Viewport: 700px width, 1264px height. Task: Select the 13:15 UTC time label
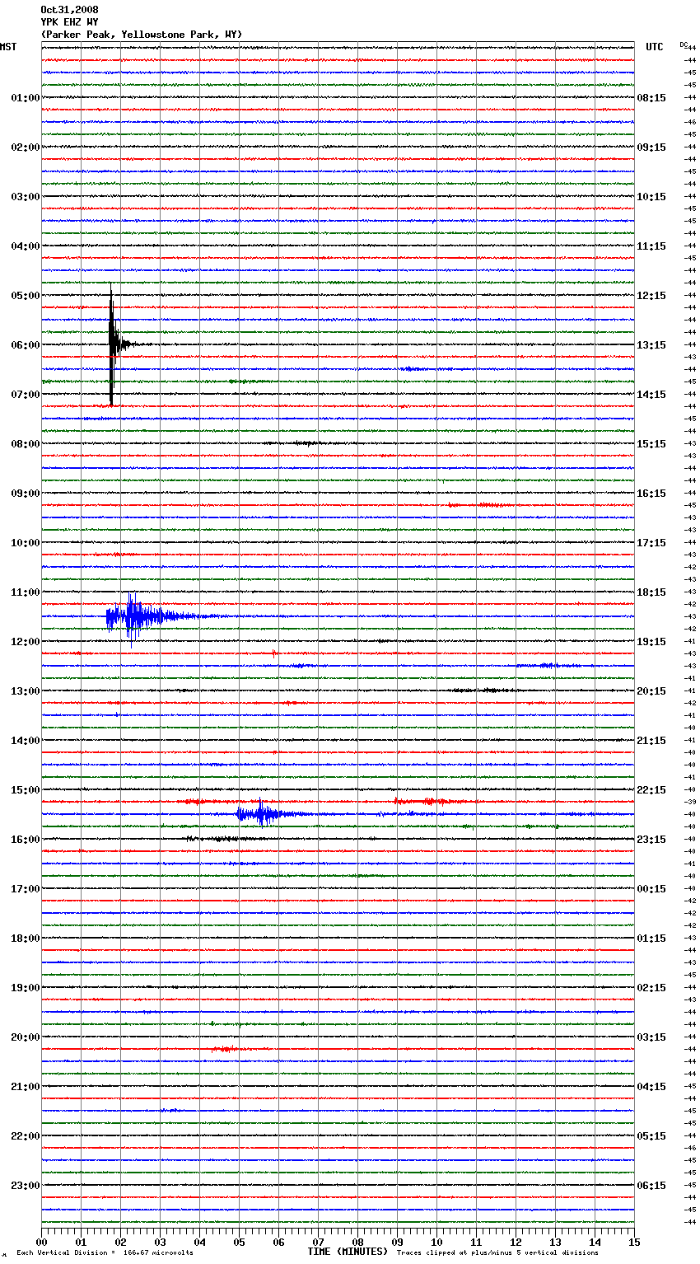(x=651, y=345)
